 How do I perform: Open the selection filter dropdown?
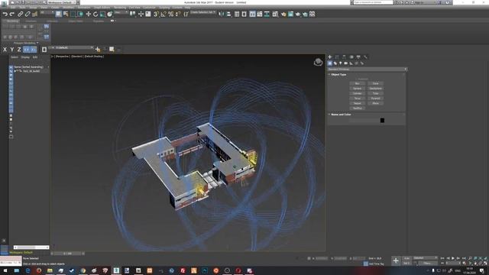coord(47,12)
